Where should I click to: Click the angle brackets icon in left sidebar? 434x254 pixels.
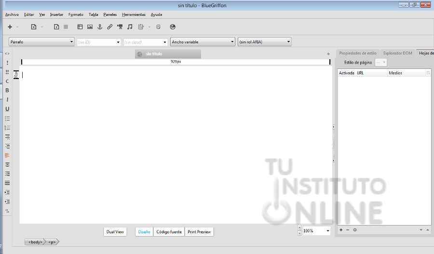[x=7, y=53]
